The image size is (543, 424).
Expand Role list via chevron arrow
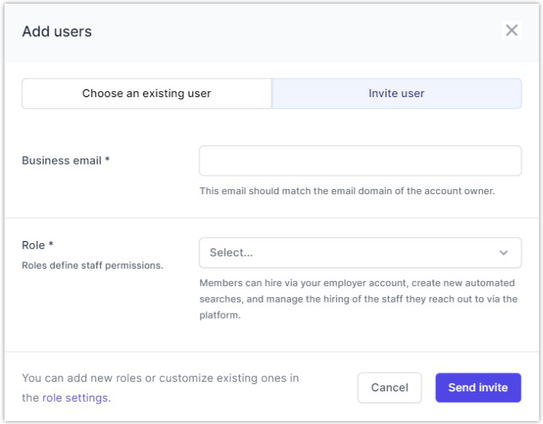click(x=504, y=253)
